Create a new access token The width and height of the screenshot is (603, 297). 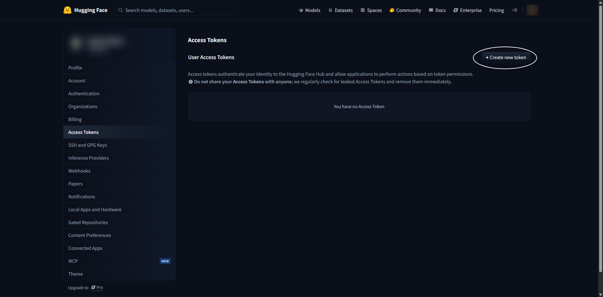506,58
